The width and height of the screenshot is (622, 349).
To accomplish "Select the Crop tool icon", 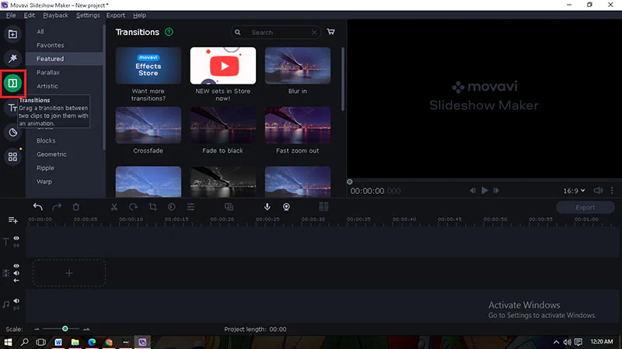I will (152, 206).
